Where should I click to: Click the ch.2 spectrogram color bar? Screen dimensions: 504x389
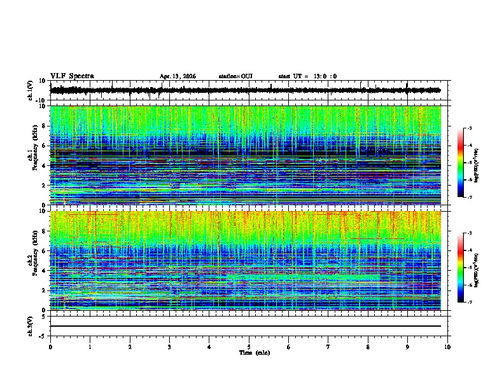(x=461, y=268)
